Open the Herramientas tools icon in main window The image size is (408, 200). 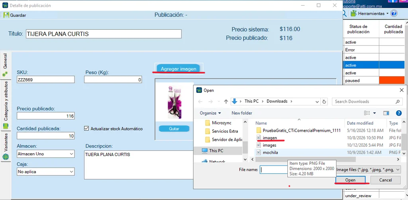coord(353,13)
